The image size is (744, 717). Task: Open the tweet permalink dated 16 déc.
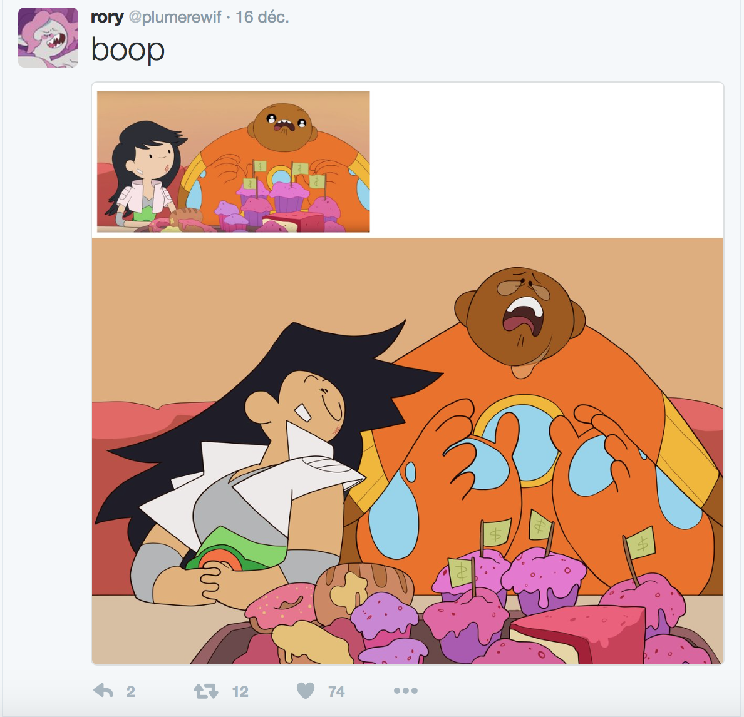click(262, 18)
